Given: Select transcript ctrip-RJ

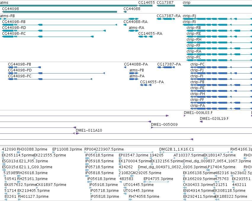Looking at the screenshot, I should tap(189, 16).
